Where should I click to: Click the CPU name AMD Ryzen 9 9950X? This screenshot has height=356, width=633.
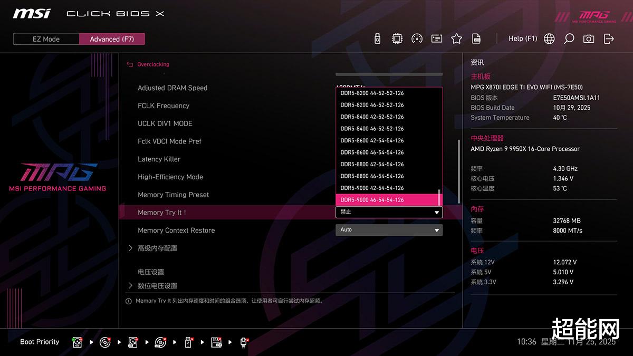(525, 149)
